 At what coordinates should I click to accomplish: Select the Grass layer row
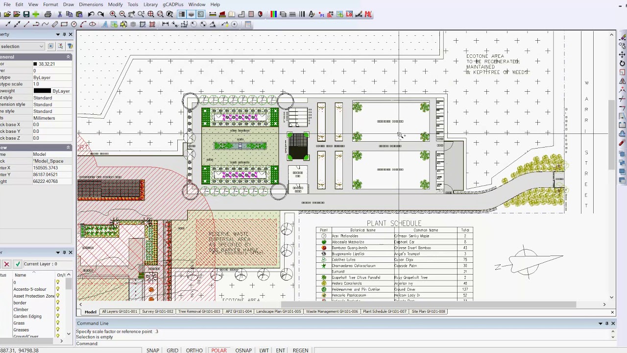[19, 324]
